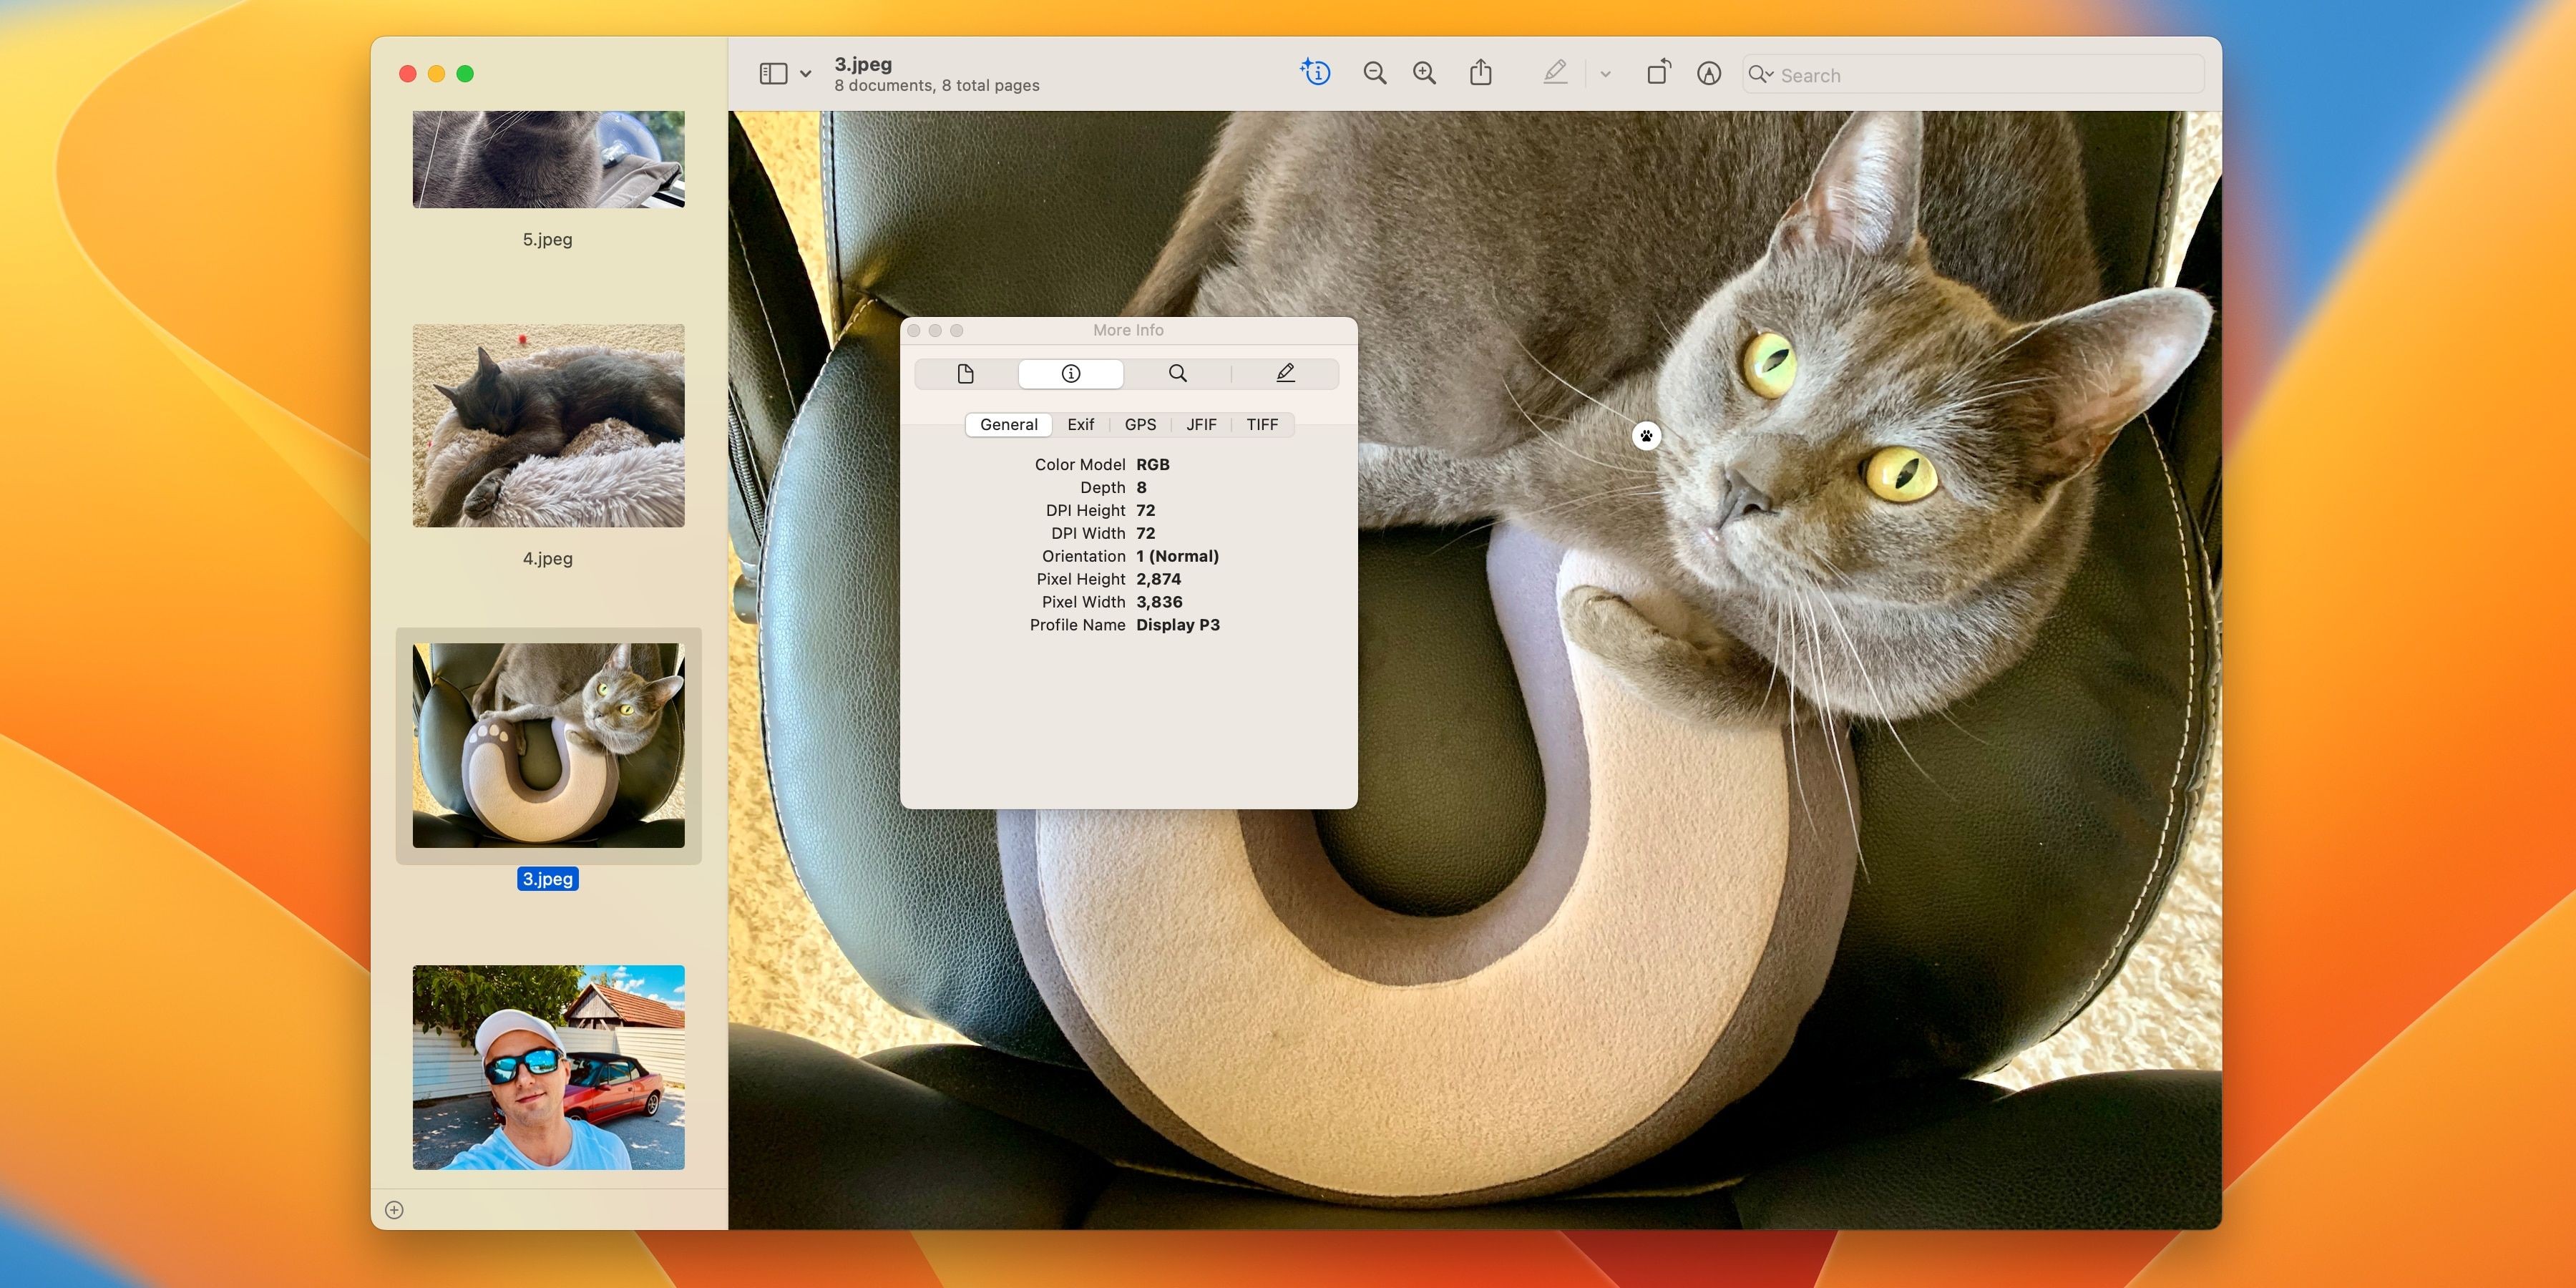Click the Pixel Width 3,836 value

point(1159,602)
